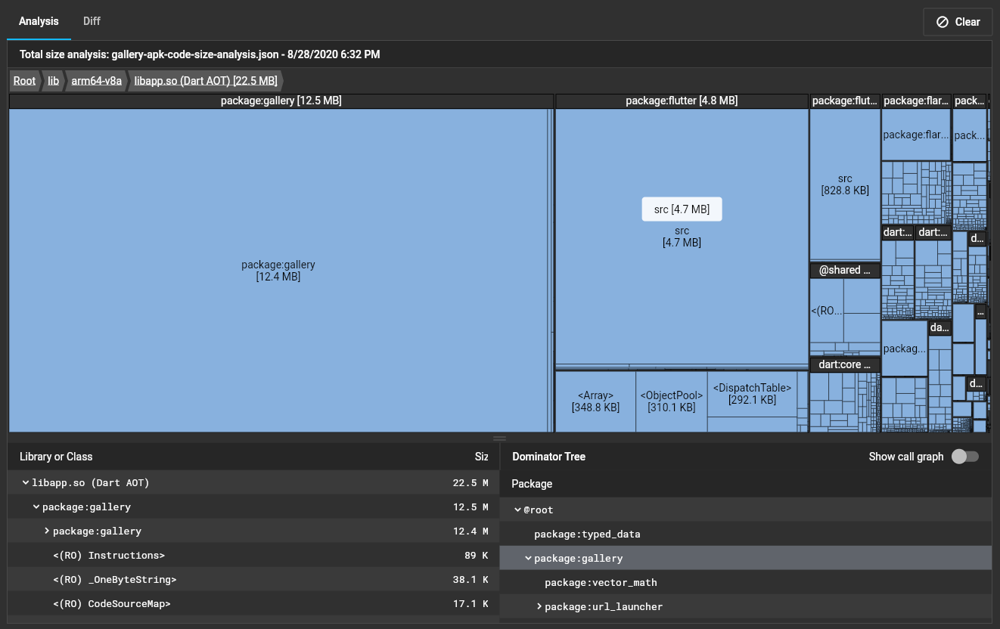Click package:flutter [4.8 MB] treemap header
The height and width of the screenshot is (629, 1000).
pos(682,101)
